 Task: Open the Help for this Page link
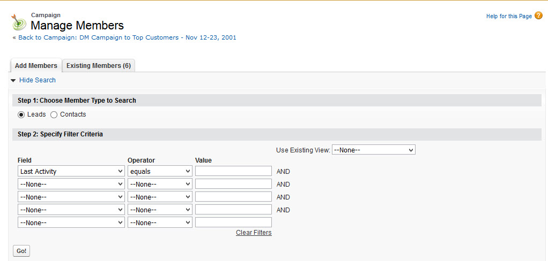pyautogui.click(x=509, y=17)
